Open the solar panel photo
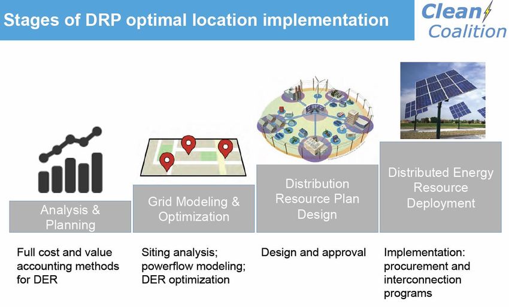 pyautogui.click(x=443, y=101)
